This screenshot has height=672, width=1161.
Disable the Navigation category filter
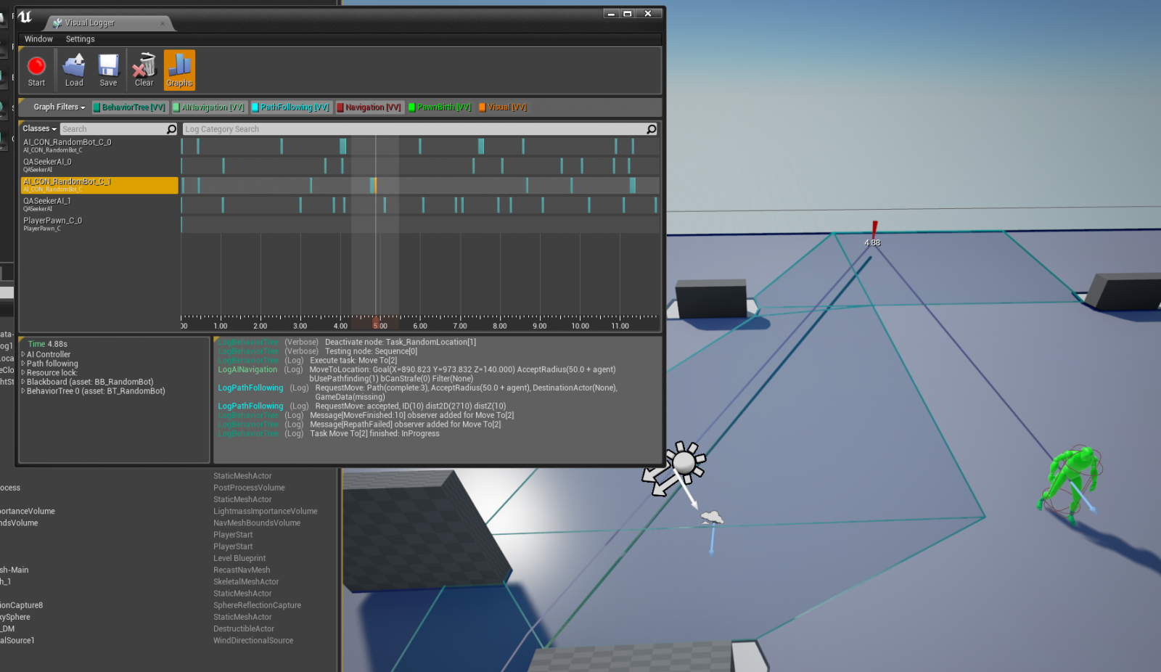coord(369,107)
